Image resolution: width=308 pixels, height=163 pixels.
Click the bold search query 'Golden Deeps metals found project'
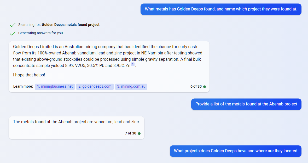pyautogui.click(x=71, y=25)
